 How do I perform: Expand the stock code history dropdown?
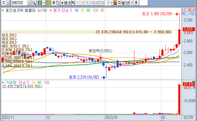(x=29, y=3)
